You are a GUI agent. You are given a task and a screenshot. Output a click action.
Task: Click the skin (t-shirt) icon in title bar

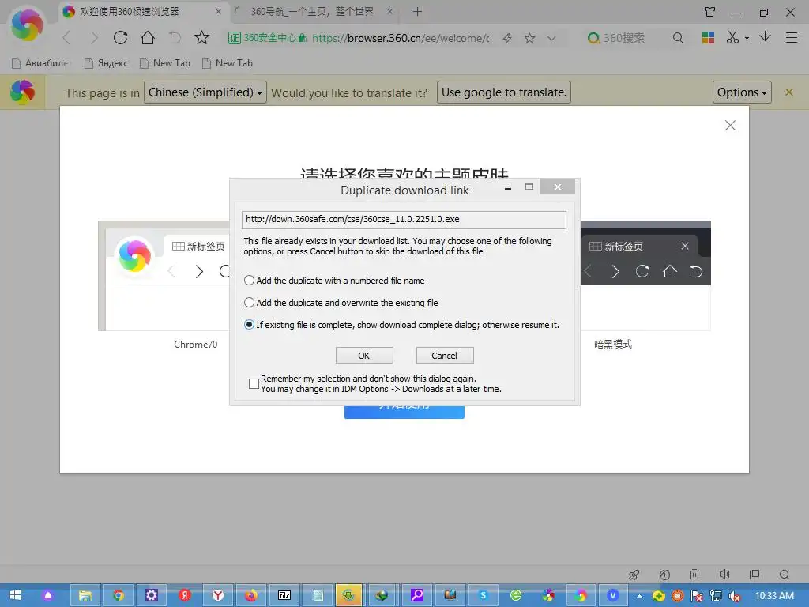(710, 11)
